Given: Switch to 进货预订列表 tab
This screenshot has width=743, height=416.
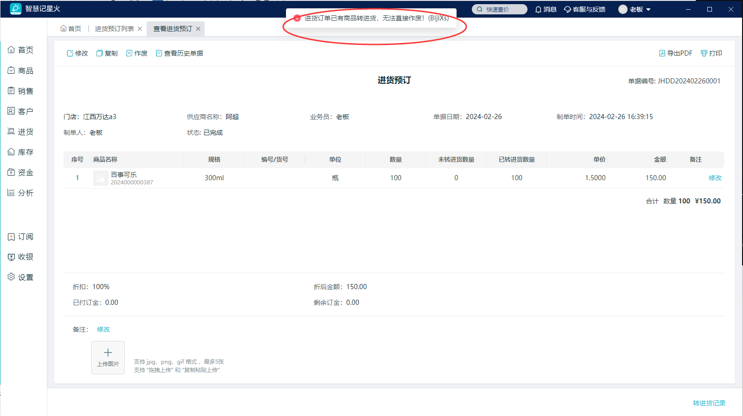Looking at the screenshot, I should point(114,29).
